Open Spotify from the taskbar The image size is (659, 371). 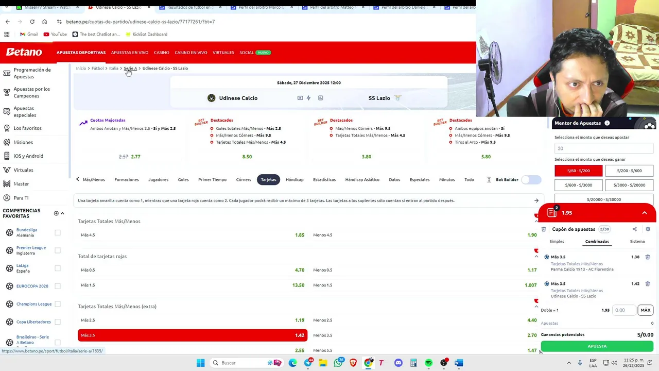[x=428, y=363]
